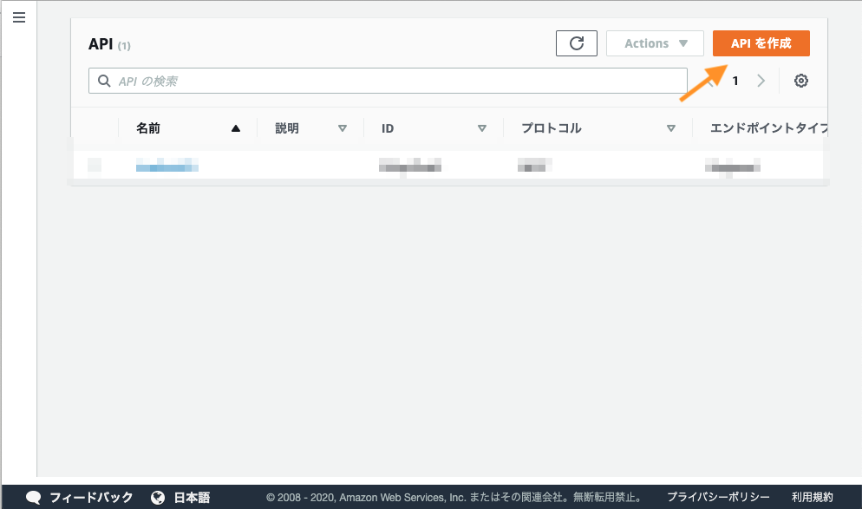This screenshot has height=509, width=862.
Task: Click the globe language icon
Action: point(158,498)
